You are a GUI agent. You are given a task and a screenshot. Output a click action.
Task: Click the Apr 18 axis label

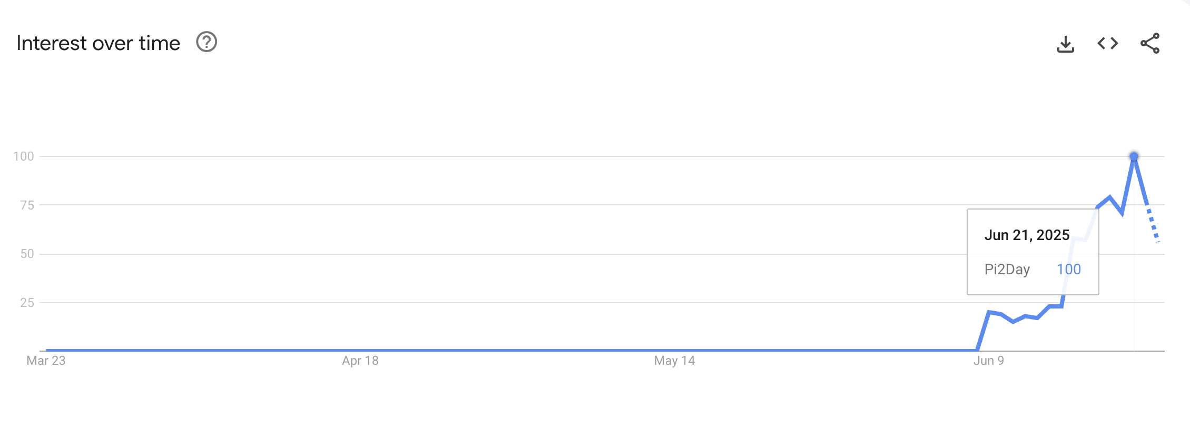360,361
